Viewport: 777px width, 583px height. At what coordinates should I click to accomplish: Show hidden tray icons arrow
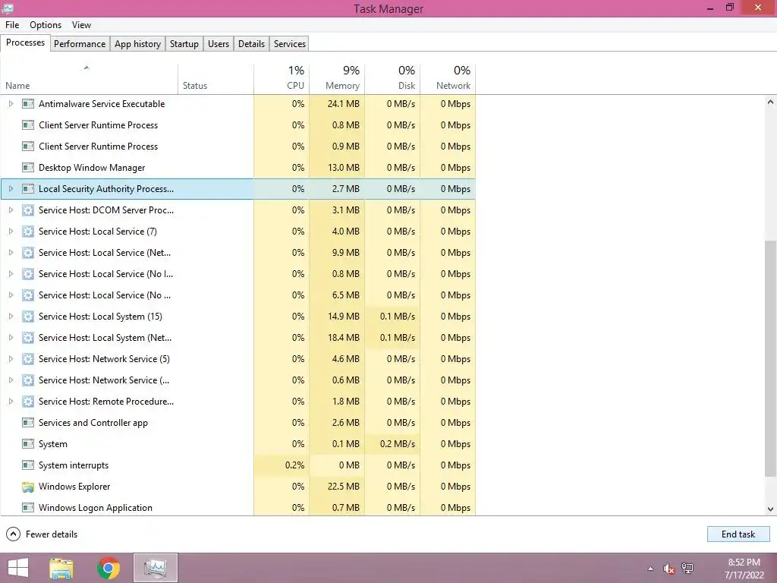point(650,569)
